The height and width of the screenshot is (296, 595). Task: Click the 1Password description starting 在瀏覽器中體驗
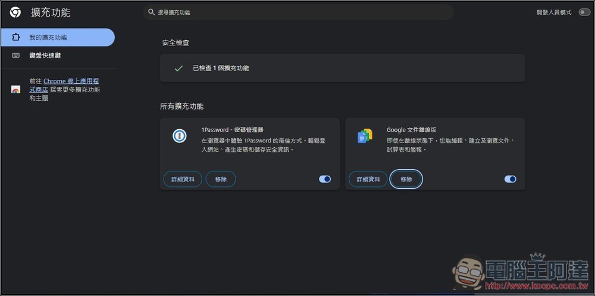coord(264,145)
